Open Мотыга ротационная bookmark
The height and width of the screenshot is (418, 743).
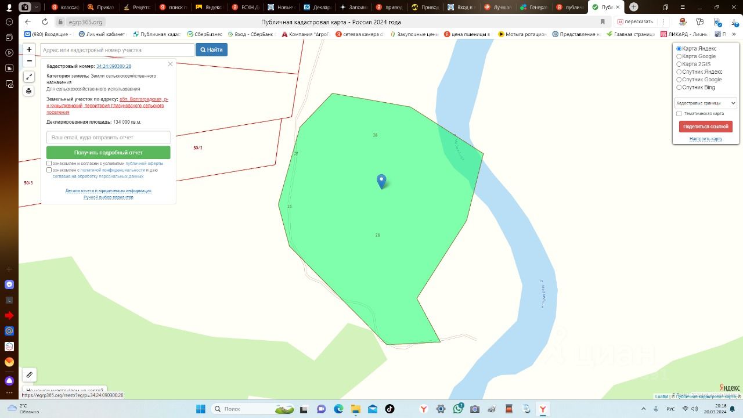click(522, 34)
